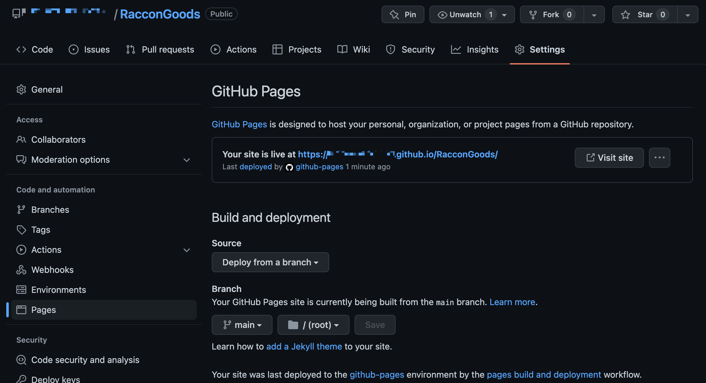Click the Collaborators people icon

(21, 140)
